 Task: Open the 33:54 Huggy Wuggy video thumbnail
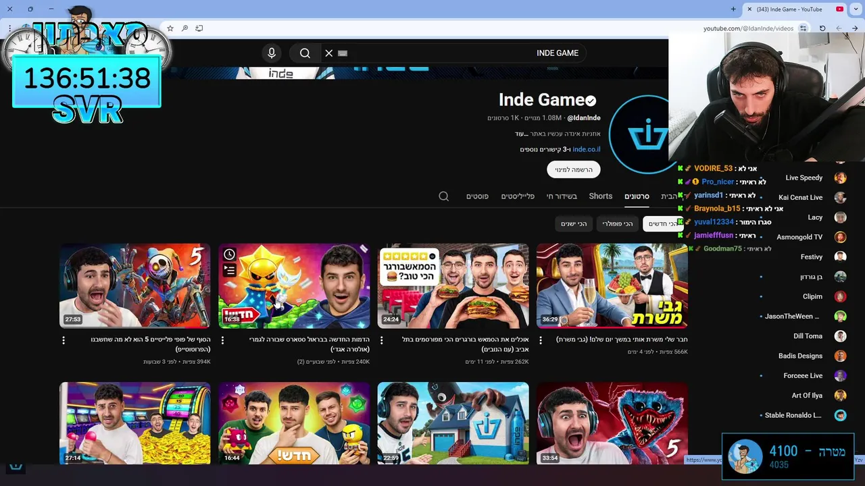(612, 423)
